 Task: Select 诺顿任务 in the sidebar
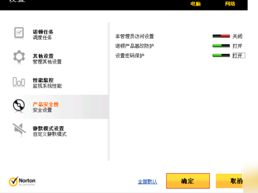click(43, 32)
